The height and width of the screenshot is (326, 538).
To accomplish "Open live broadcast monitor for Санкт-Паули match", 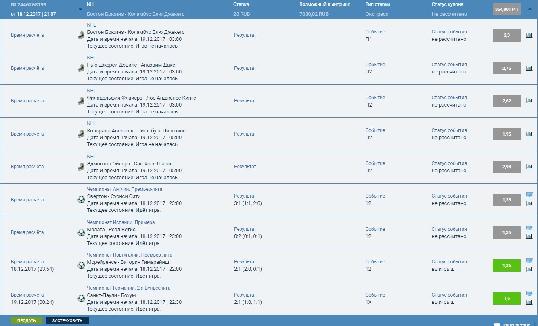I will pos(530,294).
